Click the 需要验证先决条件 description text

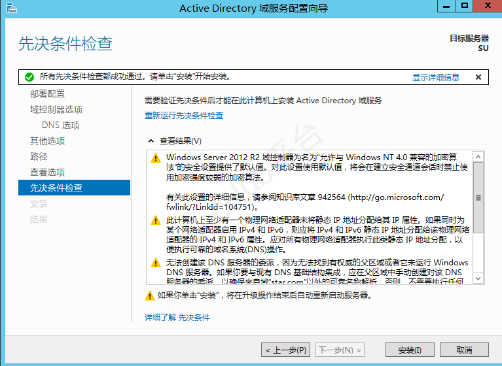(263, 101)
